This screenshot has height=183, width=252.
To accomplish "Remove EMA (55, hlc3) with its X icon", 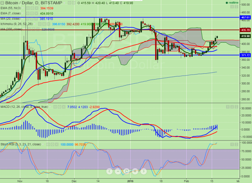I will [37, 8].
